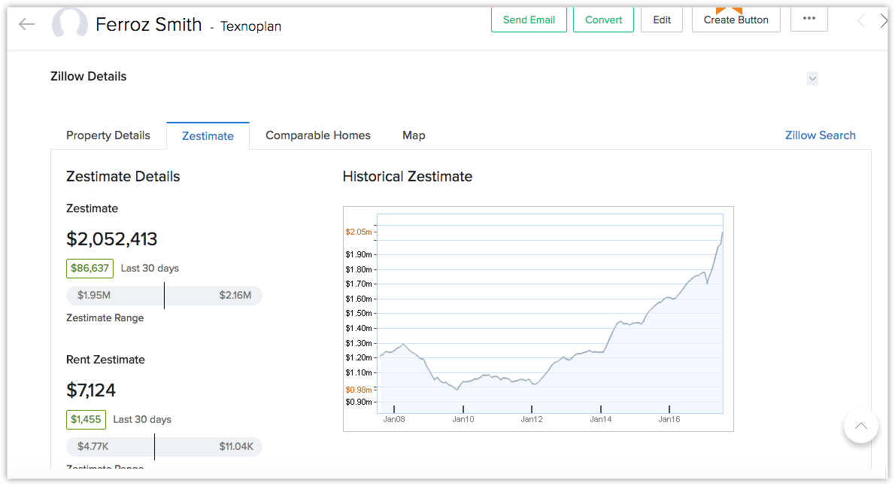Click the Convert button
The width and height of the screenshot is (895, 486).
[603, 20]
